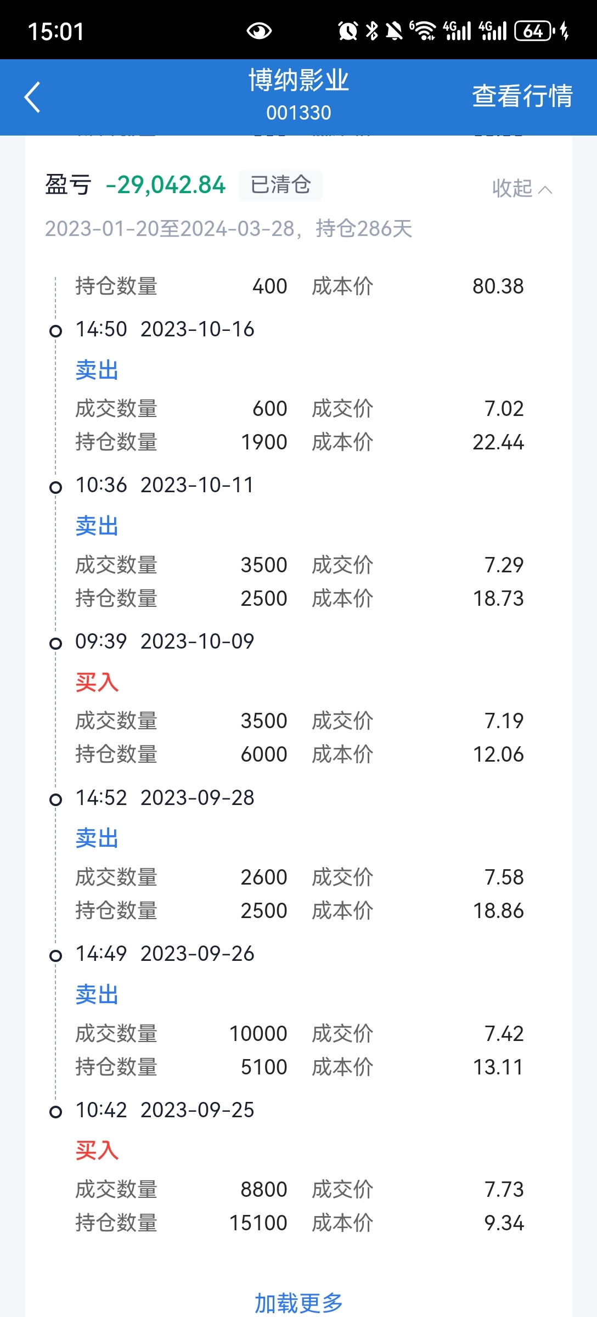
Task: Select timeline marker for 2023-09-25 trade
Action: pos(55,1112)
